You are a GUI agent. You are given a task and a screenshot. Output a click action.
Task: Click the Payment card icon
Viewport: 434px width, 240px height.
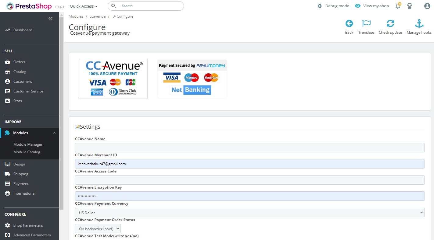point(8,184)
